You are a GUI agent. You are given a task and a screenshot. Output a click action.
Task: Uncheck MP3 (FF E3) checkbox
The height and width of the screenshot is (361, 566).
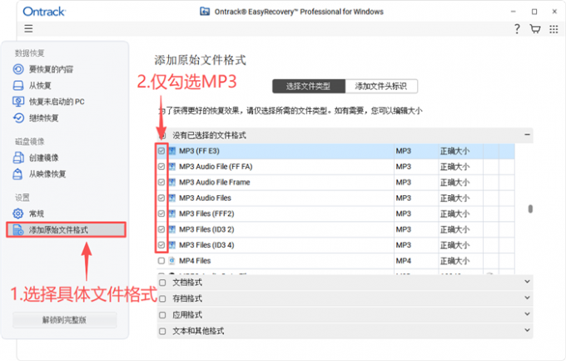pos(161,151)
